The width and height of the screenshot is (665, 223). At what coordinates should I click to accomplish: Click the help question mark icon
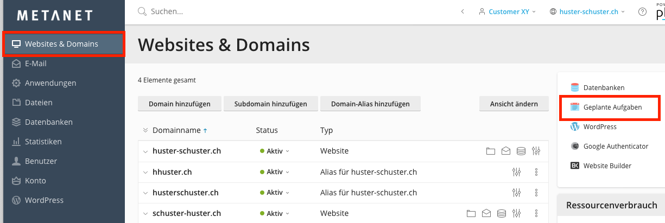click(643, 11)
